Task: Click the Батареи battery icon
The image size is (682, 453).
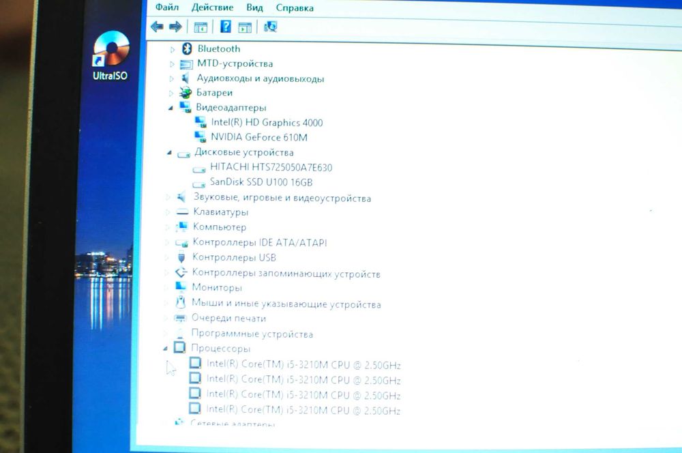Action: click(186, 93)
